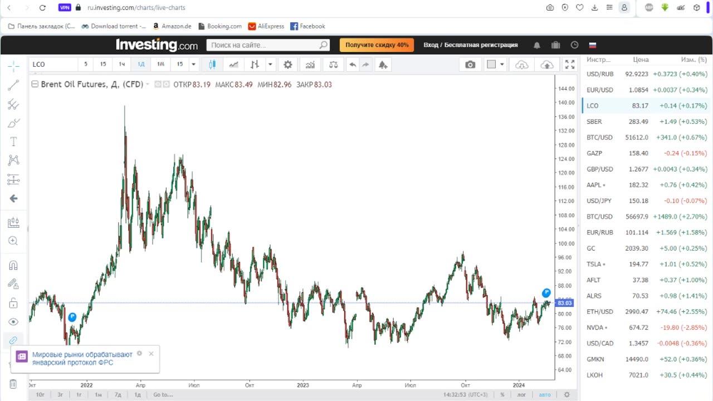
Task: Open the notifications bell in site header
Action: [x=537, y=45]
